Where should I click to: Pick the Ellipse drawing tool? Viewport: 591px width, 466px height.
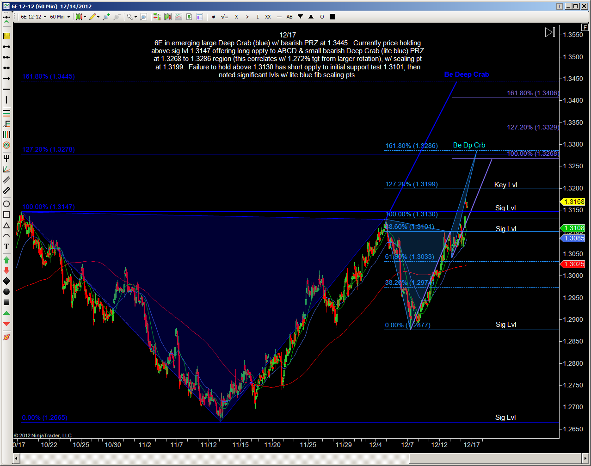coord(6,204)
